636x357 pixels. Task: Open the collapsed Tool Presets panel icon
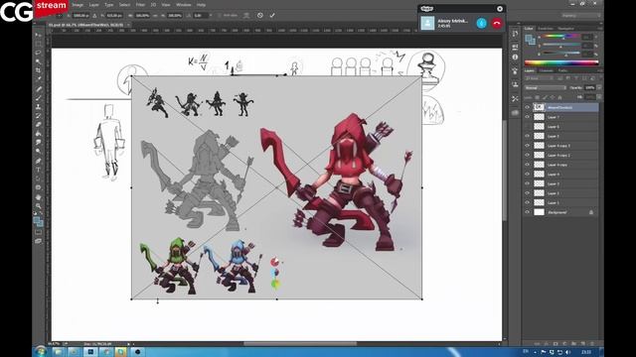point(515,98)
